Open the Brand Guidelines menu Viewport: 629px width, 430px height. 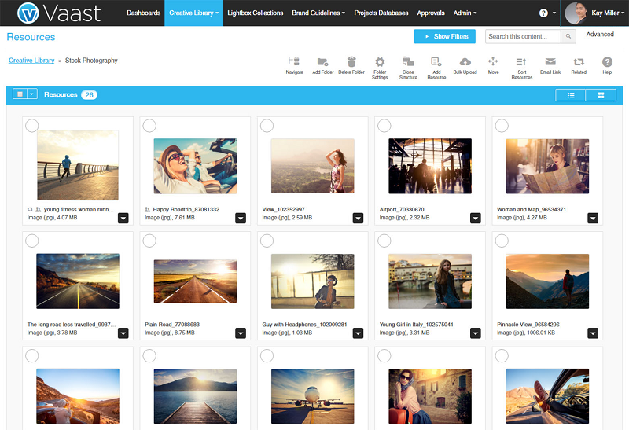[318, 13]
